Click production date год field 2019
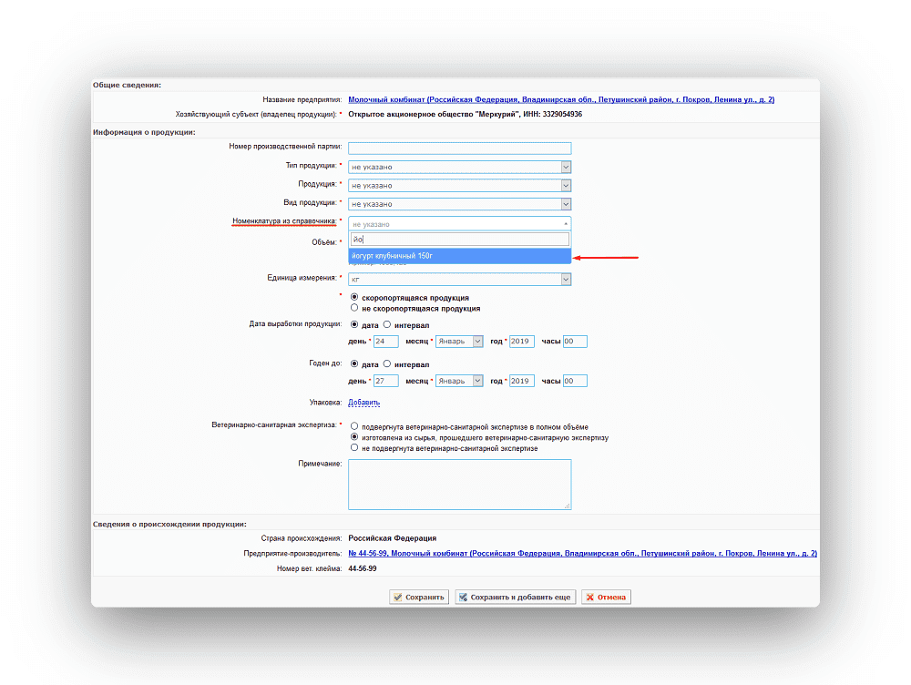The width and height of the screenshot is (911, 685). pyautogui.click(x=521, y=341)
